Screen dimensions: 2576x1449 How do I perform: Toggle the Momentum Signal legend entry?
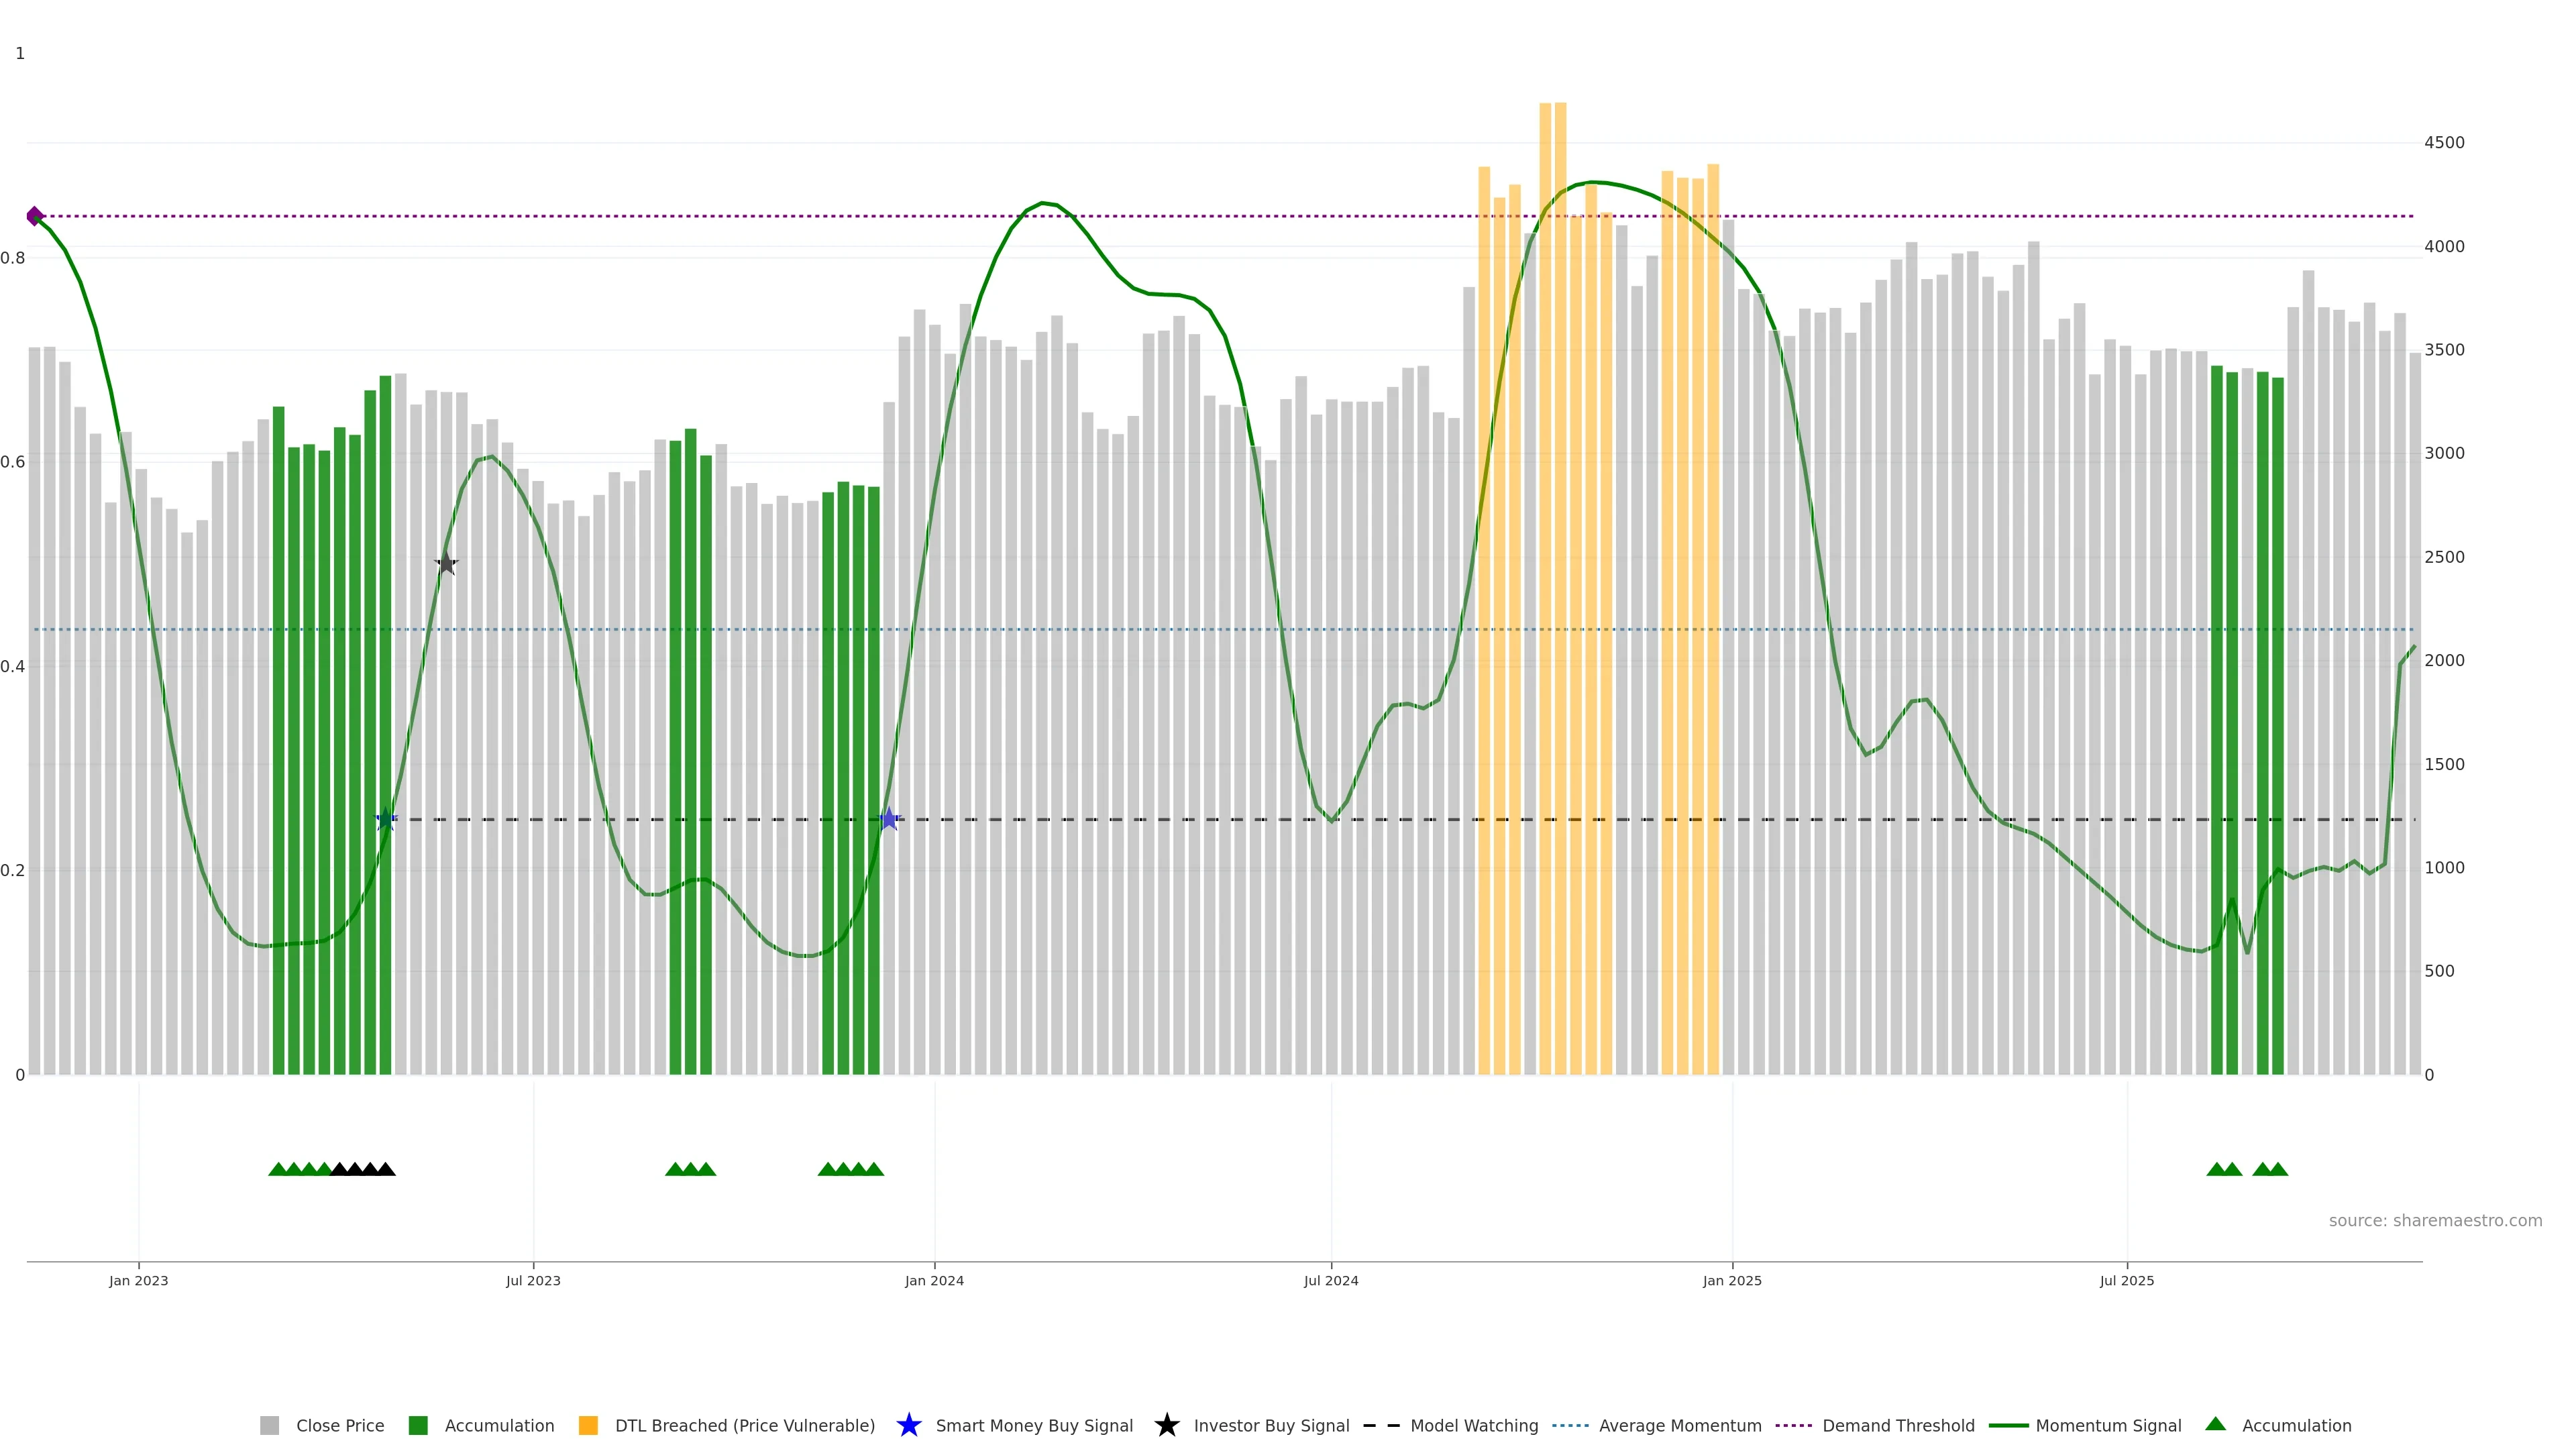click(2108, 1425)
